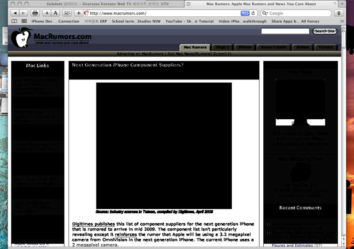Viewport: 354px width, 249px height.
Task: Open the iPhone Dev Connection bookmark
Action: [x=55, y=21]
